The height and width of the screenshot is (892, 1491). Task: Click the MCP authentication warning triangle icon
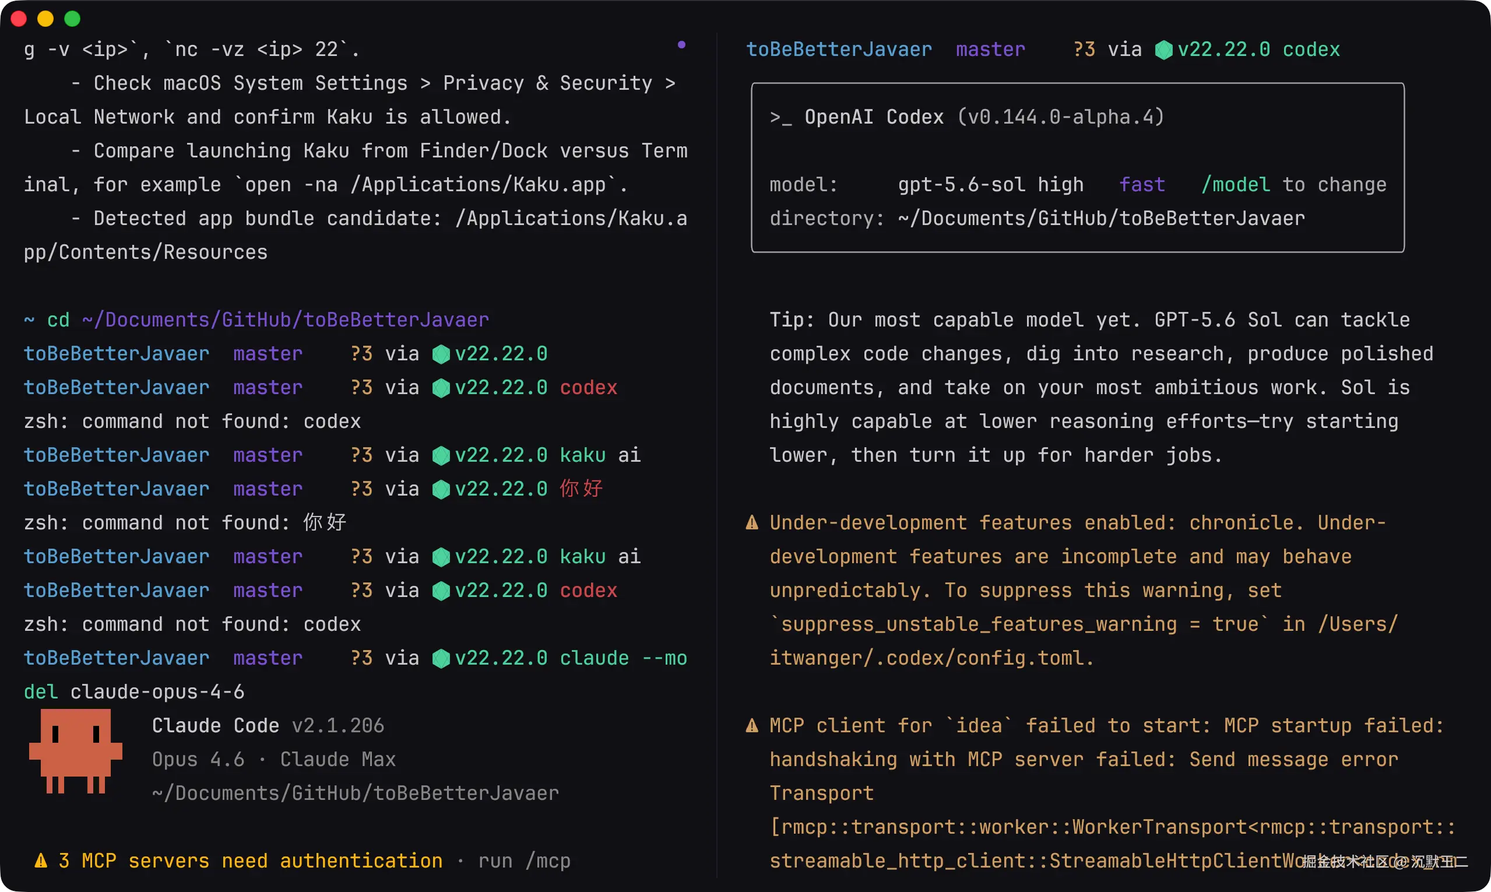point(41,861)
